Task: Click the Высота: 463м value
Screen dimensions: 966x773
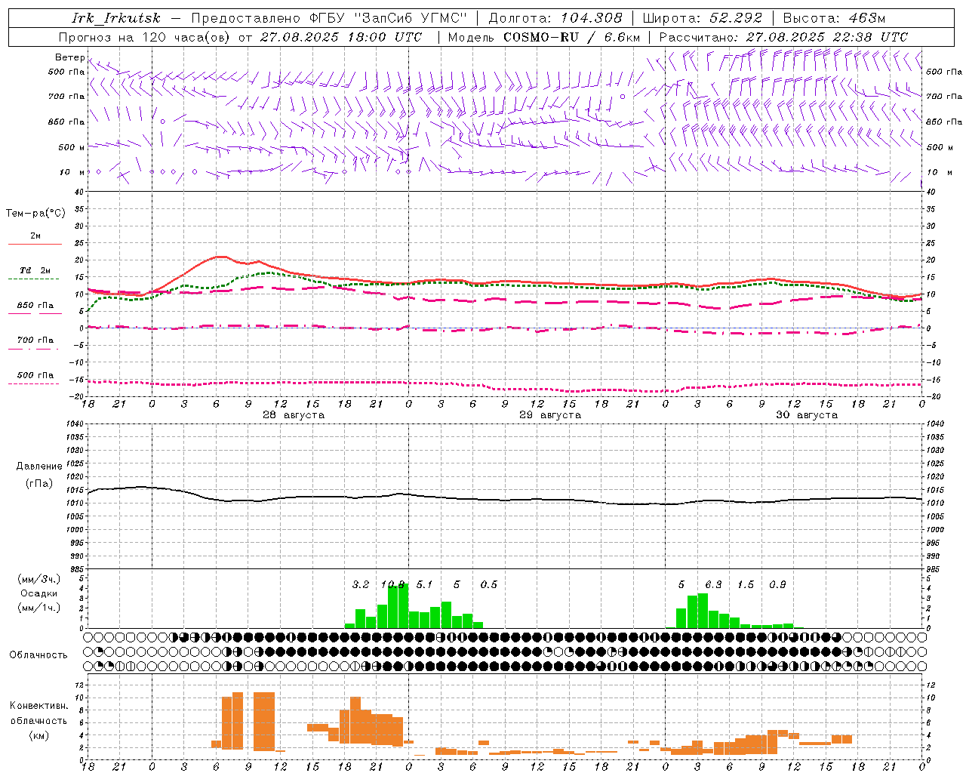Action: pos(834,18)
